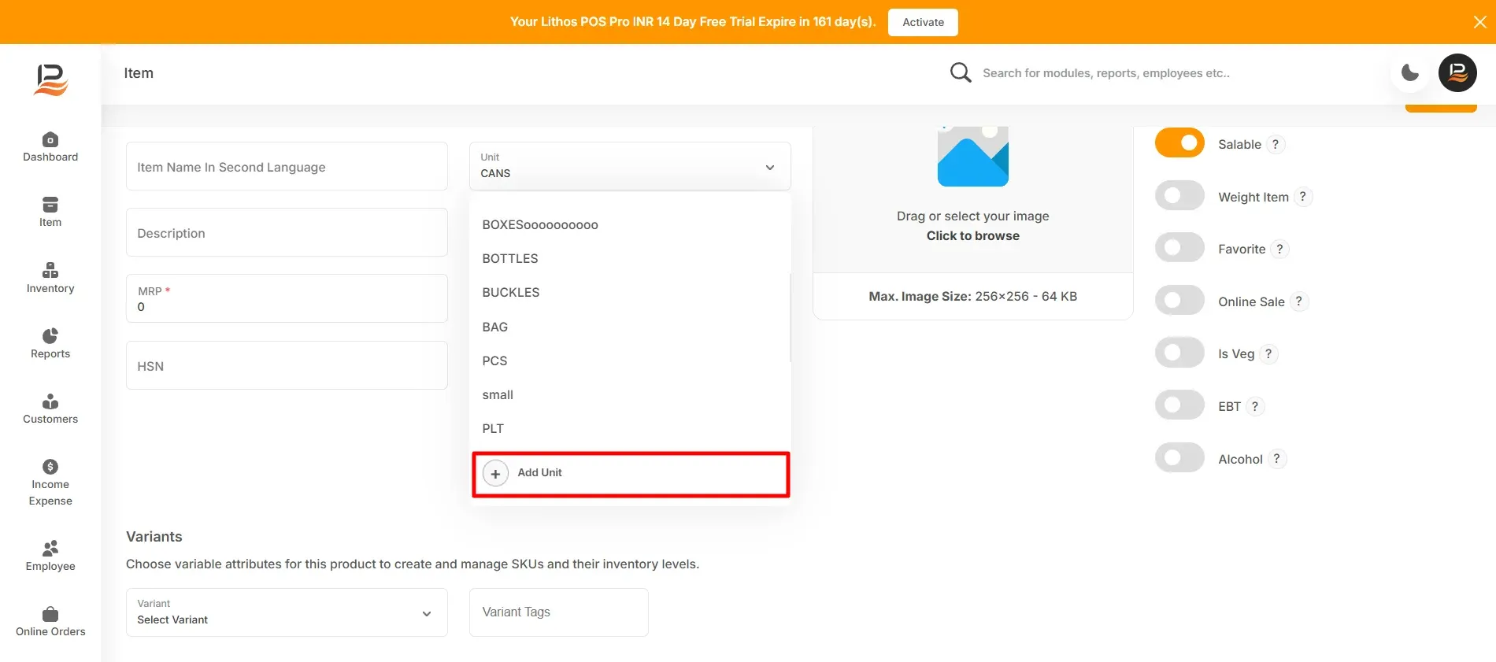Screen dimensions: 1496x662
Task: Click the Lithos POS logo in sidebar
Action: [51, 80]
